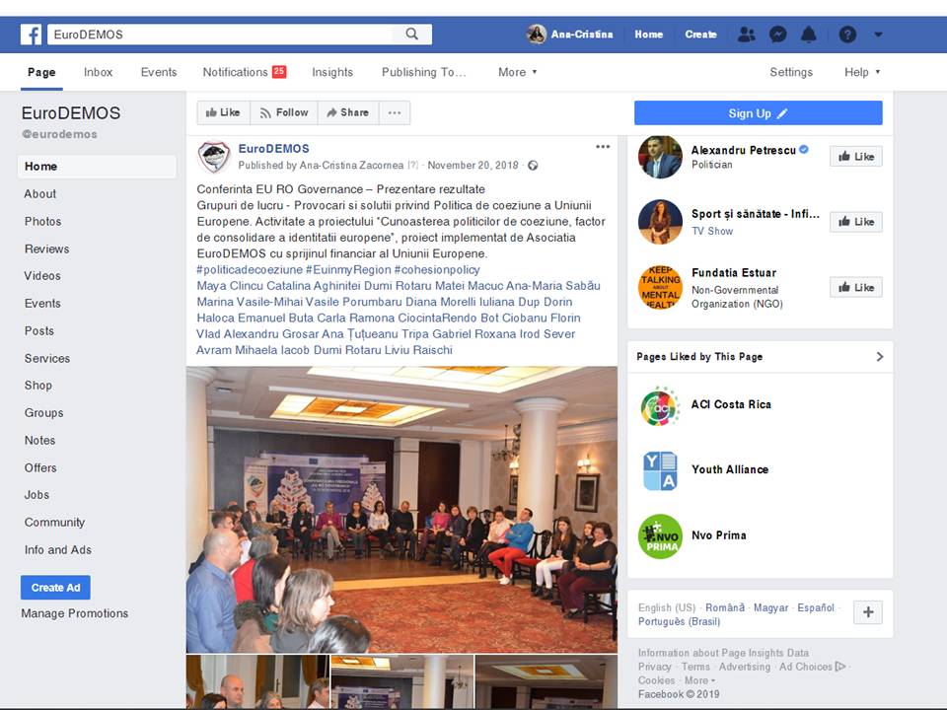Open Quick Help question mark icon
This screenshot has width=947, height=710.
pos(847,35)
